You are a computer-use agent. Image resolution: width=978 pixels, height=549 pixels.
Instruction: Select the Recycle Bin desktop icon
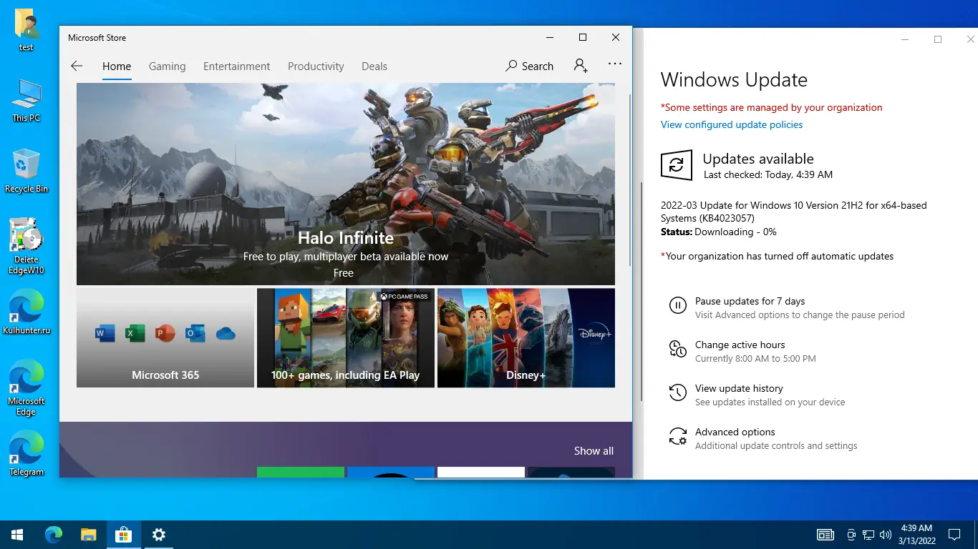(x=26, y=172)
